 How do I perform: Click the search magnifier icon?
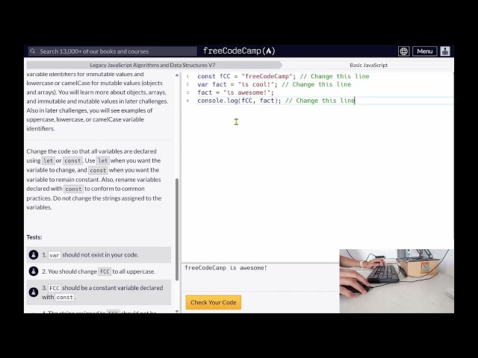[33, 51]
